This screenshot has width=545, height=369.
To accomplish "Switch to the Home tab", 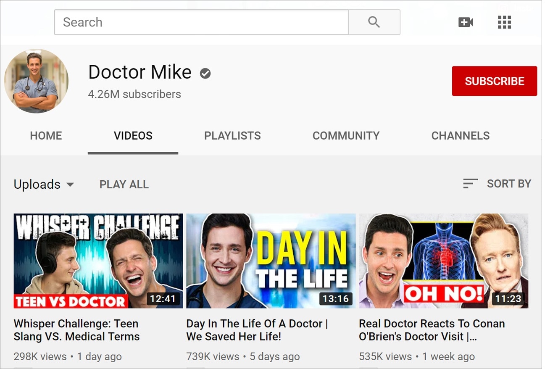I will click(46, 136).
